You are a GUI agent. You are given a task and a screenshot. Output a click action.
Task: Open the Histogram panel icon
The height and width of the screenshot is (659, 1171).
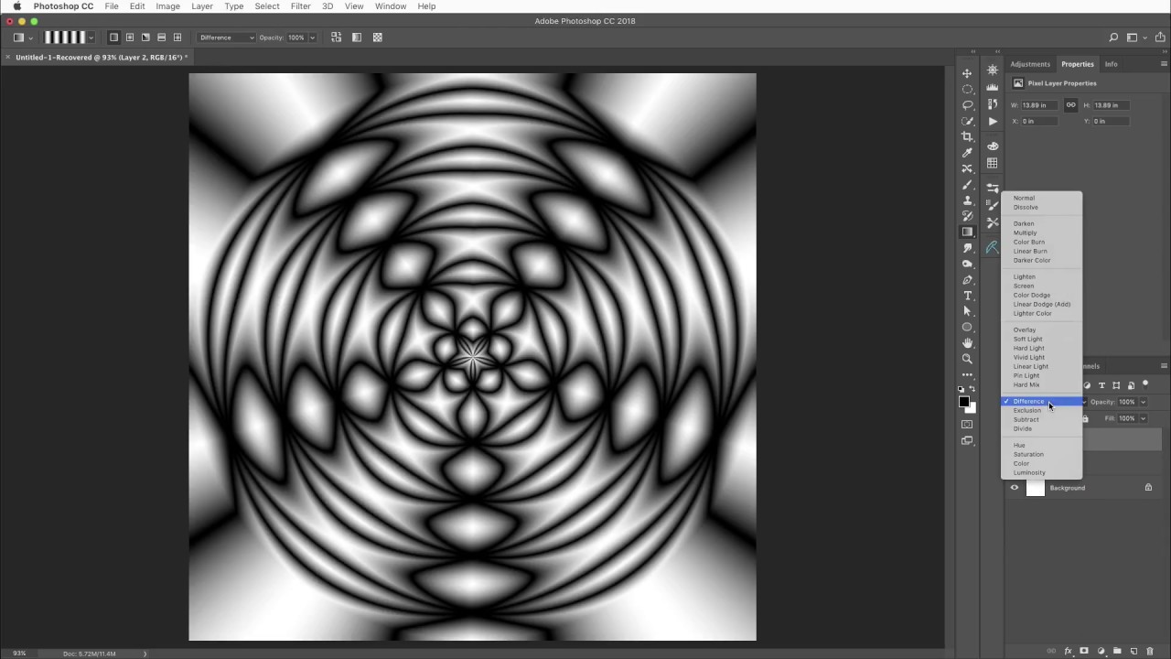(x=993, y=87)
